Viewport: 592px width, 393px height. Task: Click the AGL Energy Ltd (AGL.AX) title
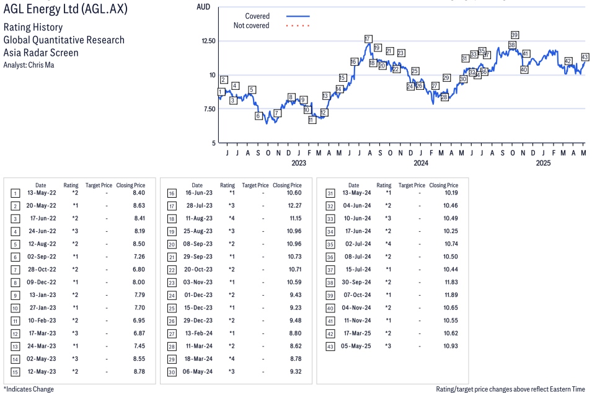(x=66, y=8)
